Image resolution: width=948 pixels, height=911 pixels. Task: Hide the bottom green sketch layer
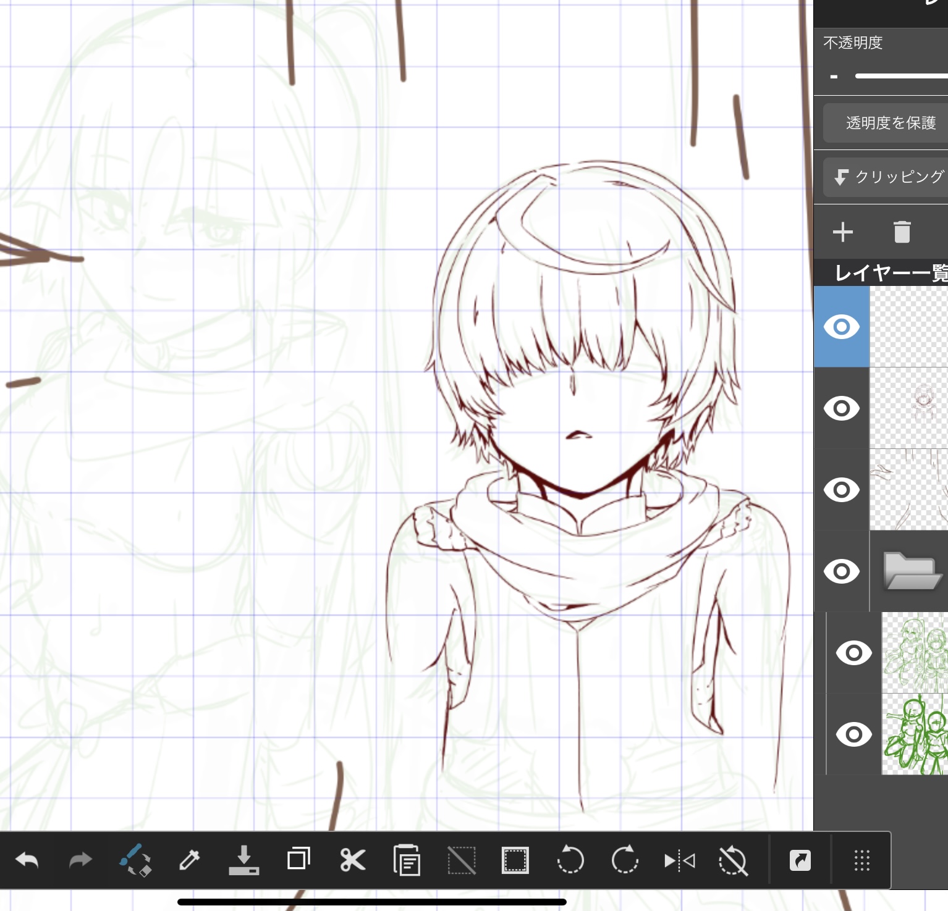click(853, 734)
